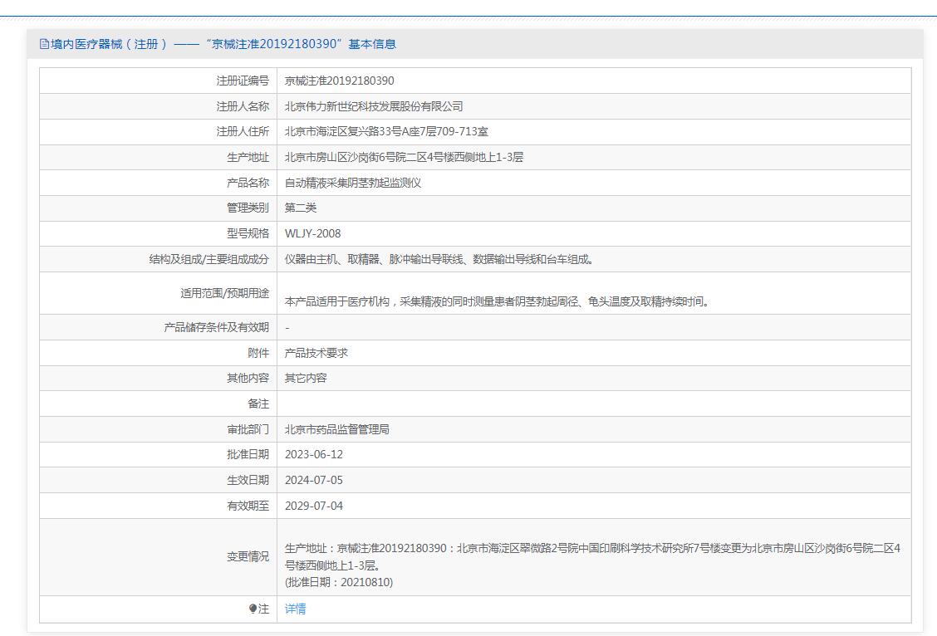Click the 变更情况 label
Screen dimensions: 937x636
click(x=248, y=556)
